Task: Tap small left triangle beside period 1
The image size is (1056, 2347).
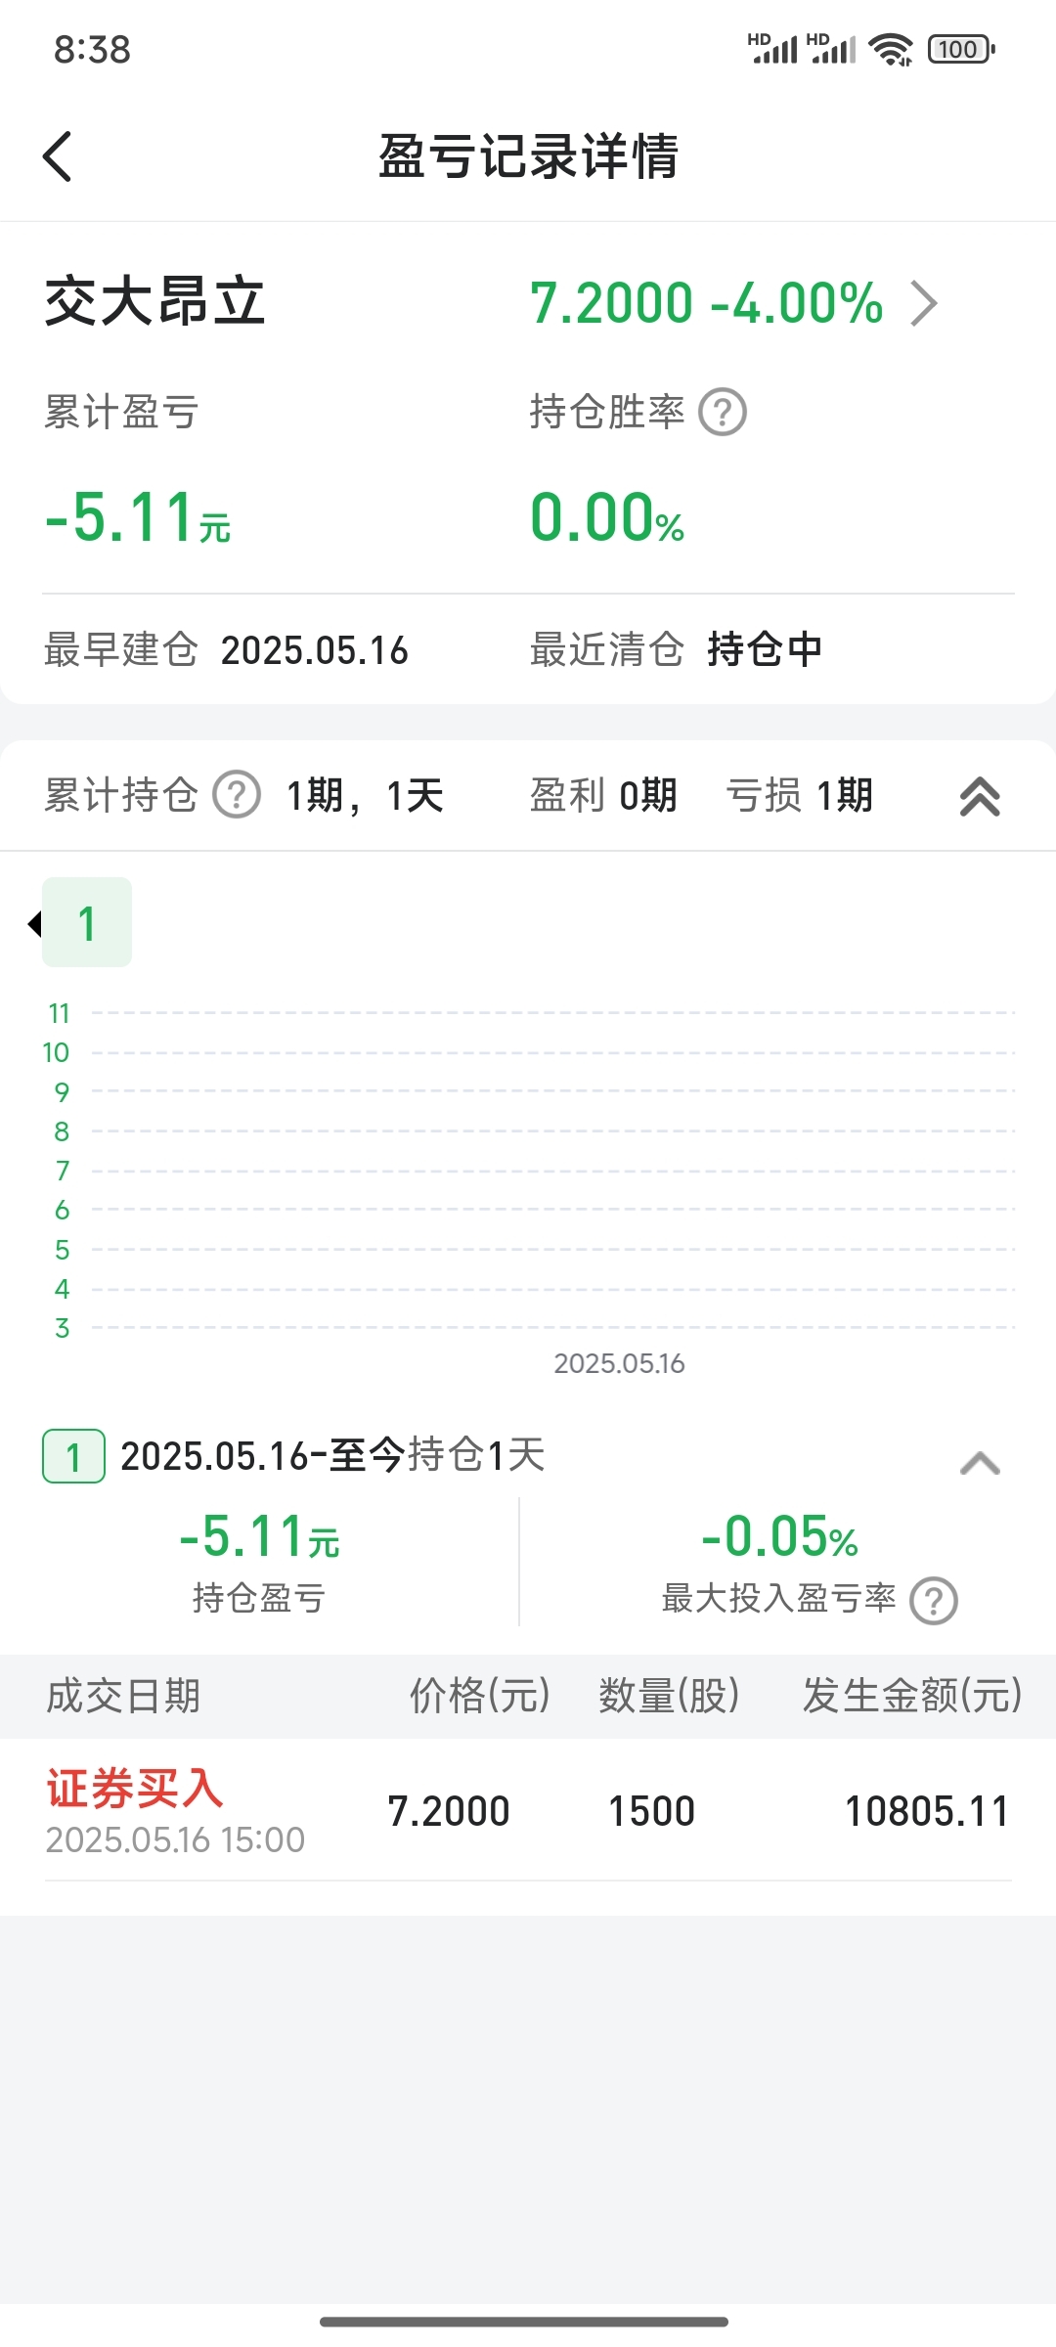Action: coord(35,923)
